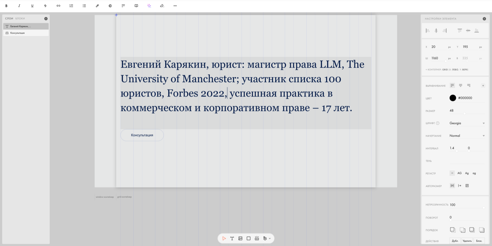Set text alignment to center
Viewport: 492px width, 246px height.
(461, 86)
